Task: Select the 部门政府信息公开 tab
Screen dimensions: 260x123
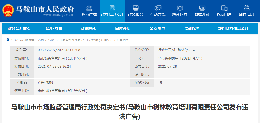Action: tap(233, 28)
